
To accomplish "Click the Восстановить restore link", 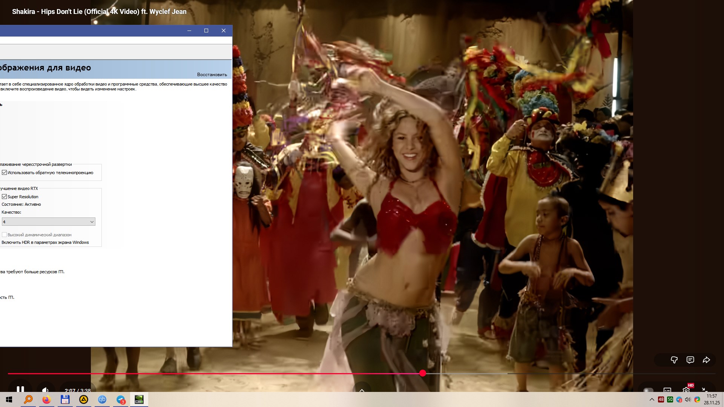I will (x=212, y=75).
